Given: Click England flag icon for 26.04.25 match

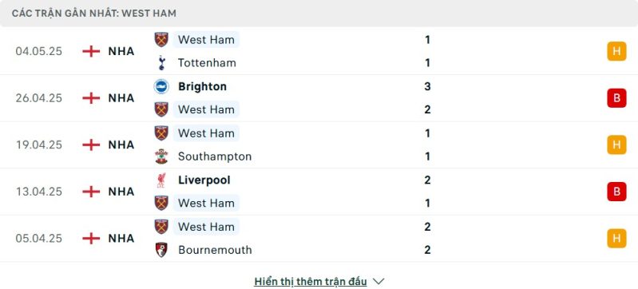Looking at the screenshot, I should point(91,98).
